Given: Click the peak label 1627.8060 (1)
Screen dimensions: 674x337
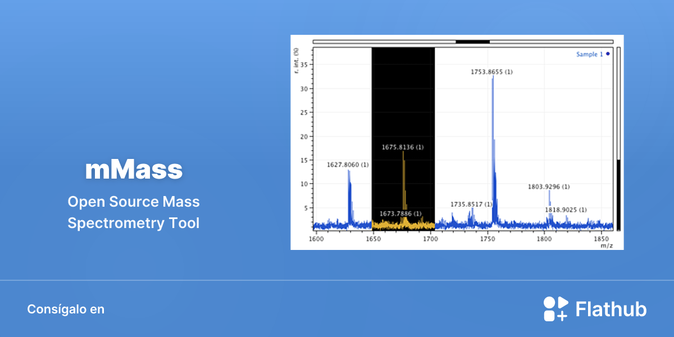Looking at the screenshot, I should [348, 165].
